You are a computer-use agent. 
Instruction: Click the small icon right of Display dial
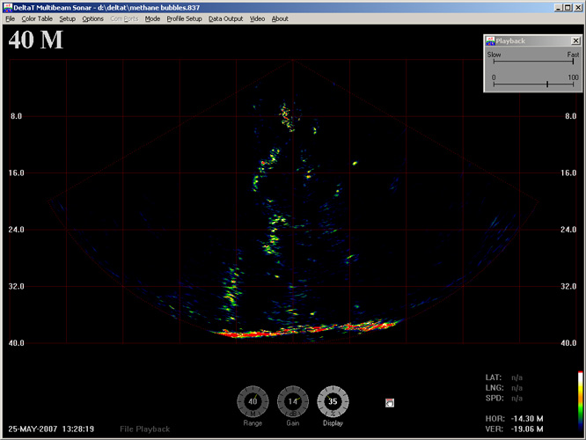[390, 403]
